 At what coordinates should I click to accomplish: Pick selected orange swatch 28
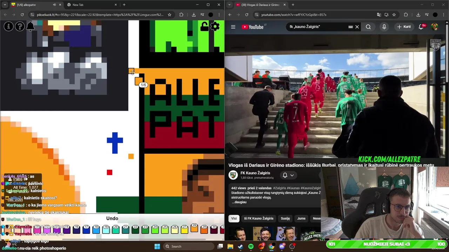194,228
